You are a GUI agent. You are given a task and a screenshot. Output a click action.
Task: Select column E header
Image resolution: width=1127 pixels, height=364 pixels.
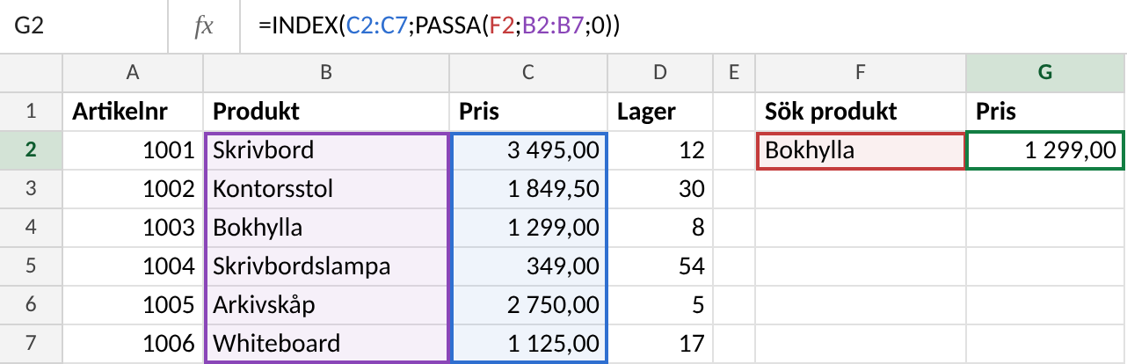click(734, 73)
